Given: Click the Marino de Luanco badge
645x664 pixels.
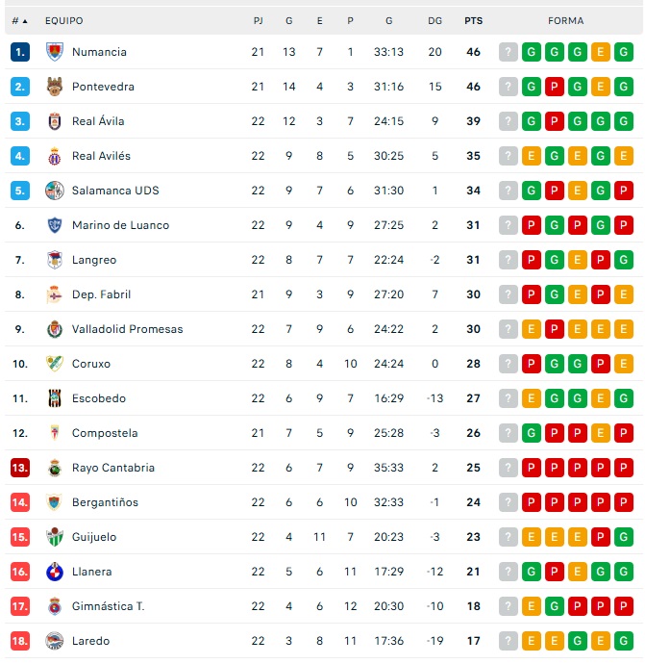Looking at the screenshot, I should (55, 225).
